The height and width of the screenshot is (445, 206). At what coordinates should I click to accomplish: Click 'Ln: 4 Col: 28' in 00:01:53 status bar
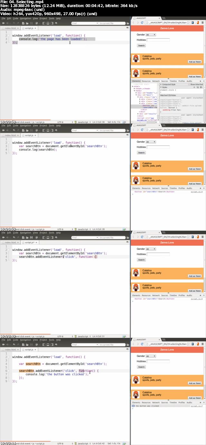99,229
